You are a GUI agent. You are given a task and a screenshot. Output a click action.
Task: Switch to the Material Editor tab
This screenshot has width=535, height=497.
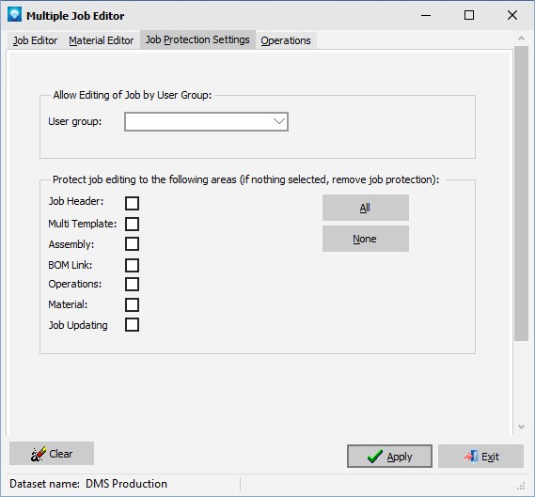click(x=101, y=40)
